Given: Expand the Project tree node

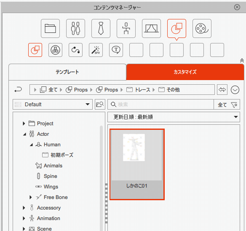Looking at the screenshot, I should tap(24, 124).
